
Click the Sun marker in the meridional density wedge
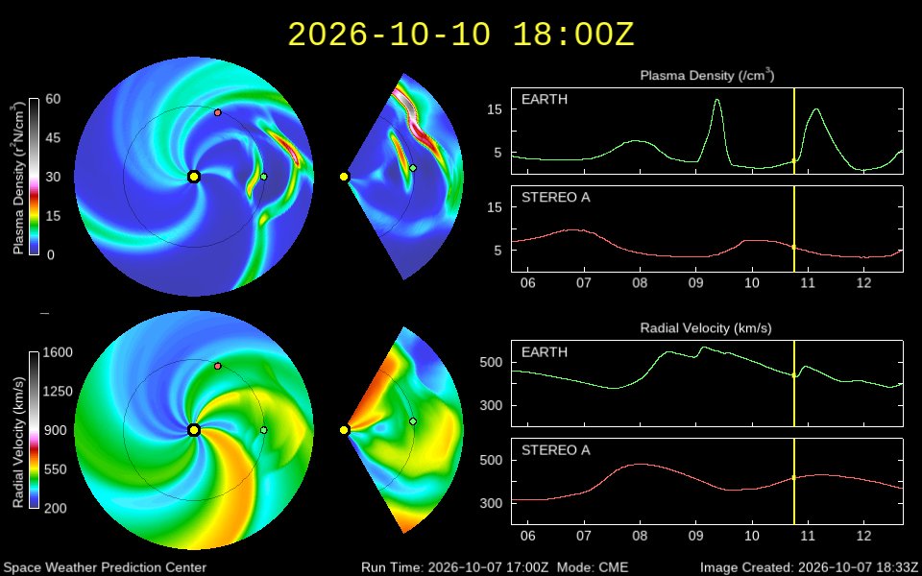coord(345,177)
